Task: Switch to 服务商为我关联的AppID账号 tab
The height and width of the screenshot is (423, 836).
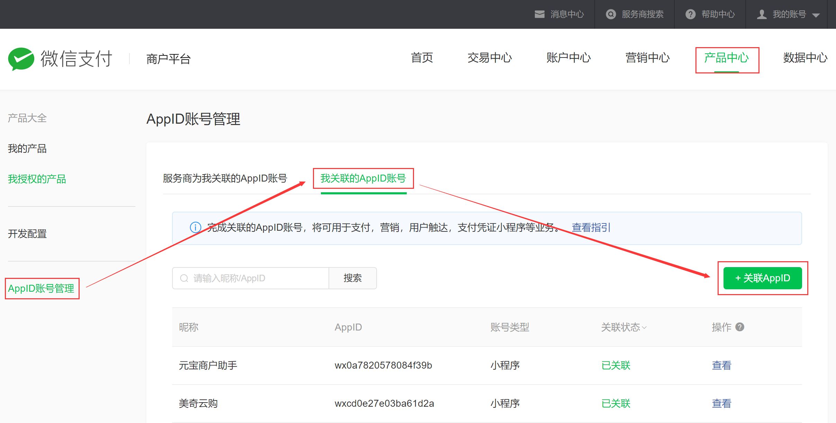Action: point(225,178)
